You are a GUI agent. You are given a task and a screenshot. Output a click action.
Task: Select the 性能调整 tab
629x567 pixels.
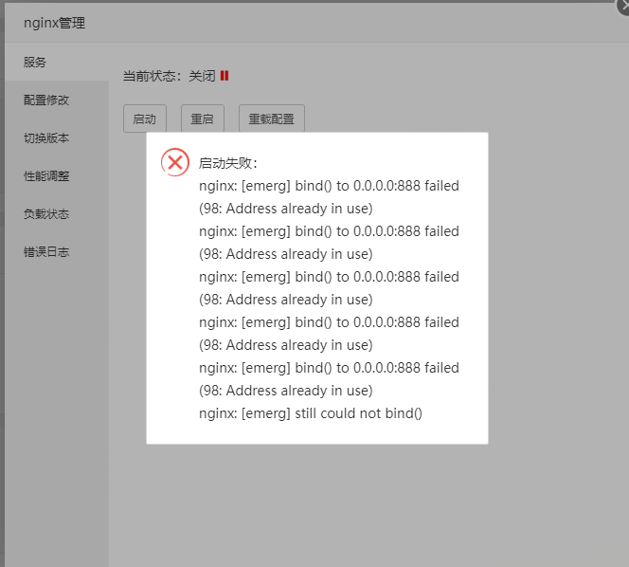point(57,175)
